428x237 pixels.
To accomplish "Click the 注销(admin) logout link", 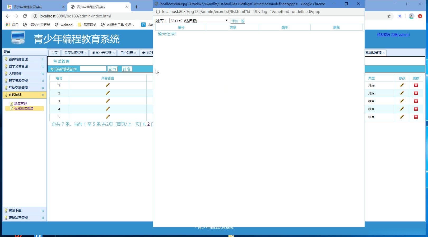I will [400, 35].
